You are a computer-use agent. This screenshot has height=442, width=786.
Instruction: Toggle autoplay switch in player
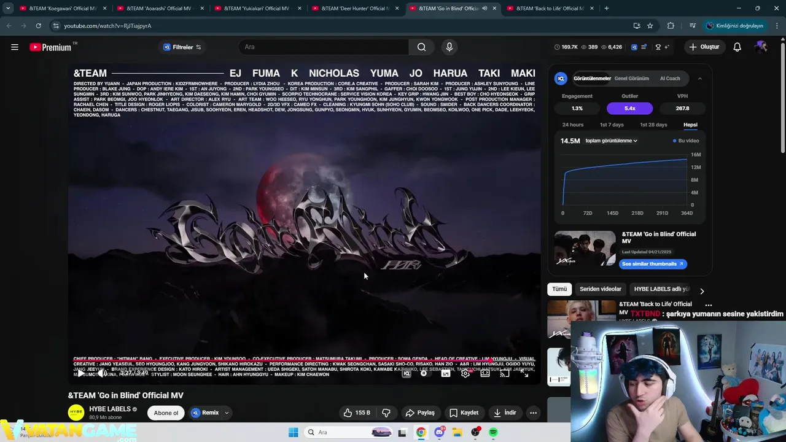[x=424, y=373]
